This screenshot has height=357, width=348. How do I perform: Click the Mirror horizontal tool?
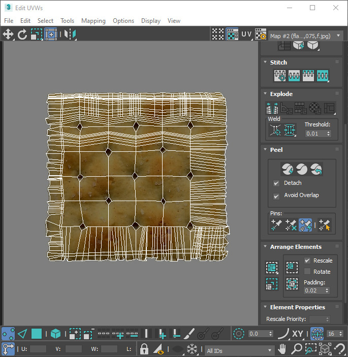pyautogui.click(x=70, y=35)
